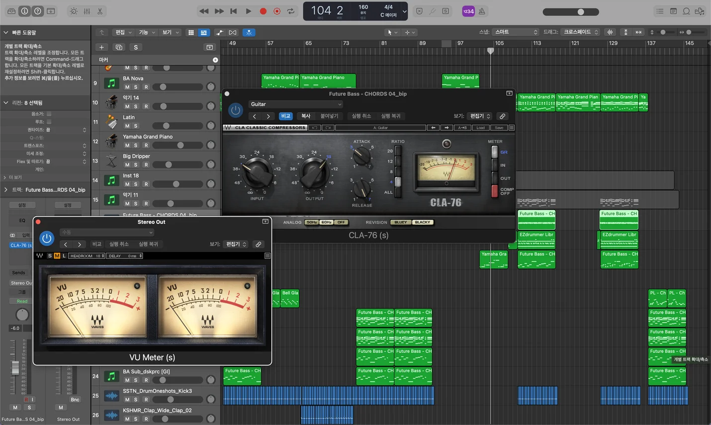Toggle the Flex view icon
The height and width of the screenshot is (425, 711).
click(x=233, y=32)
